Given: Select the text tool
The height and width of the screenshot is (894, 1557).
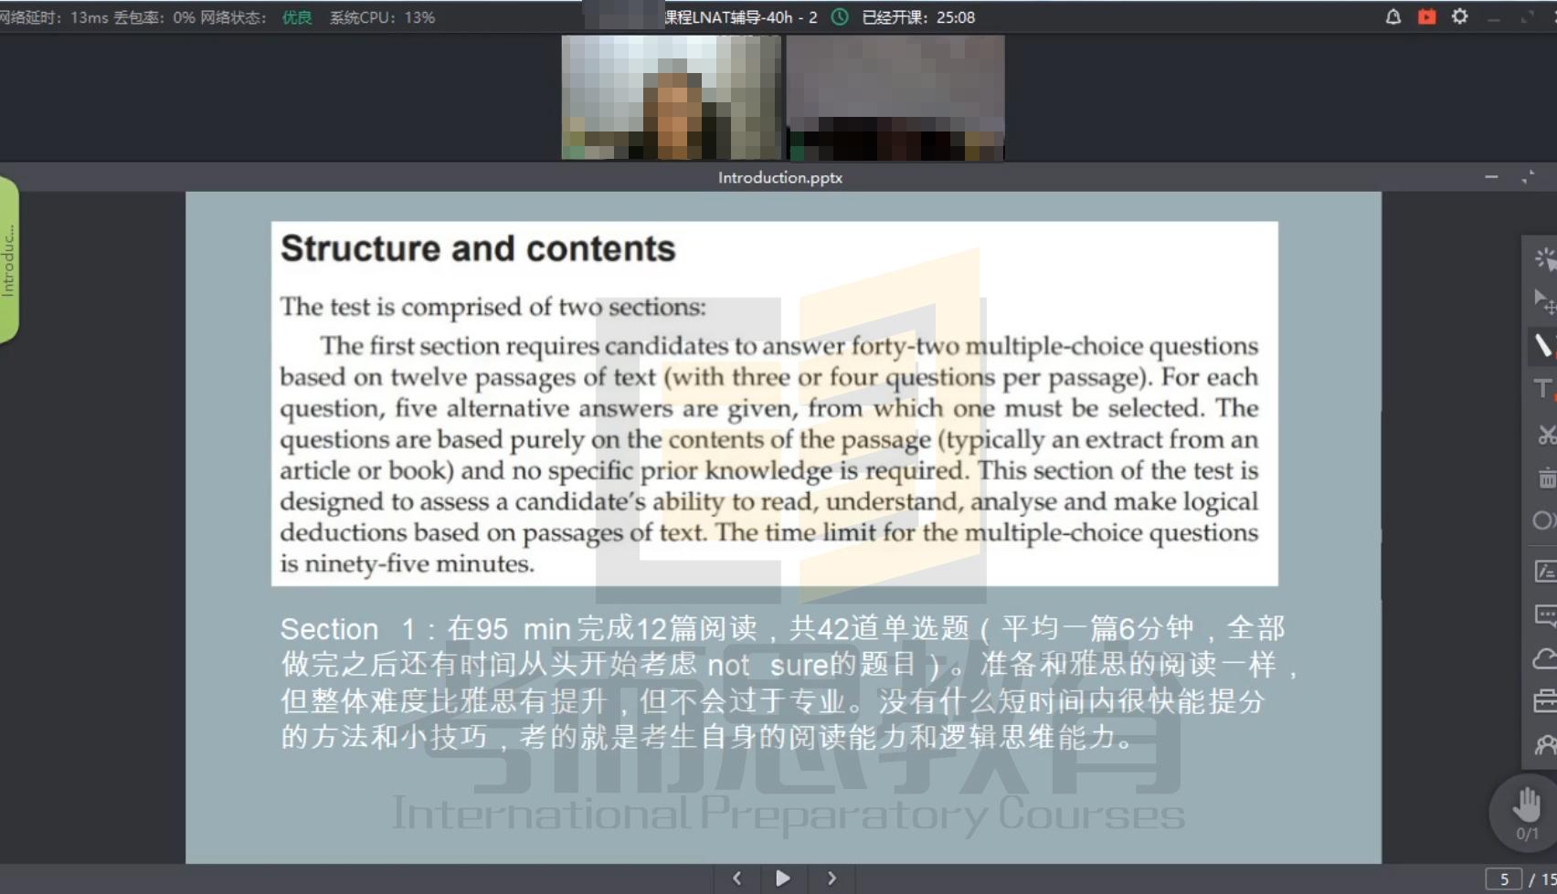Looking at the screenshot, I should coord(1543,389).
